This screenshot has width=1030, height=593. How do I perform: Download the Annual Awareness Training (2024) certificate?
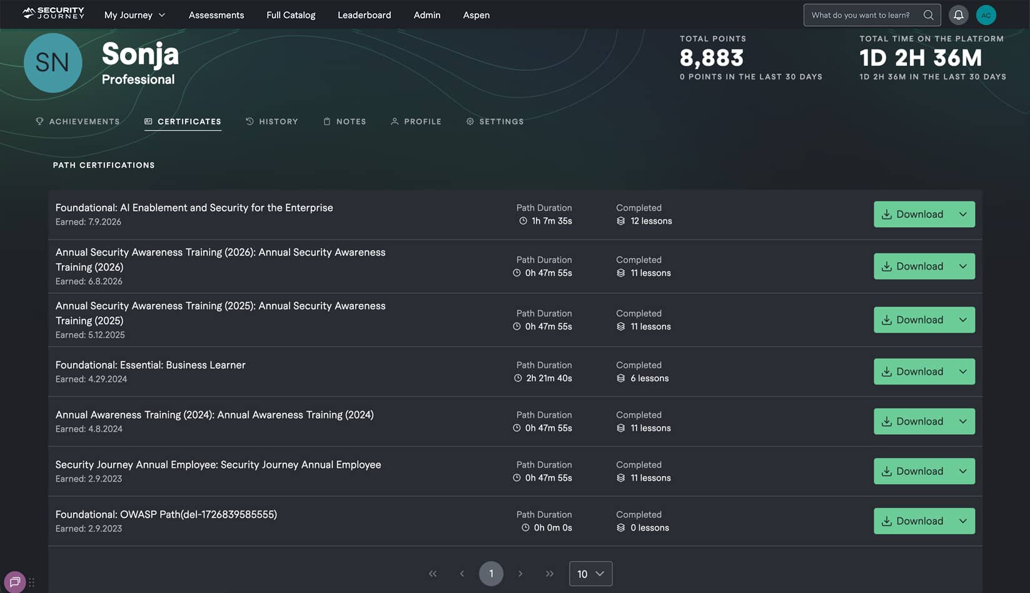912,422
